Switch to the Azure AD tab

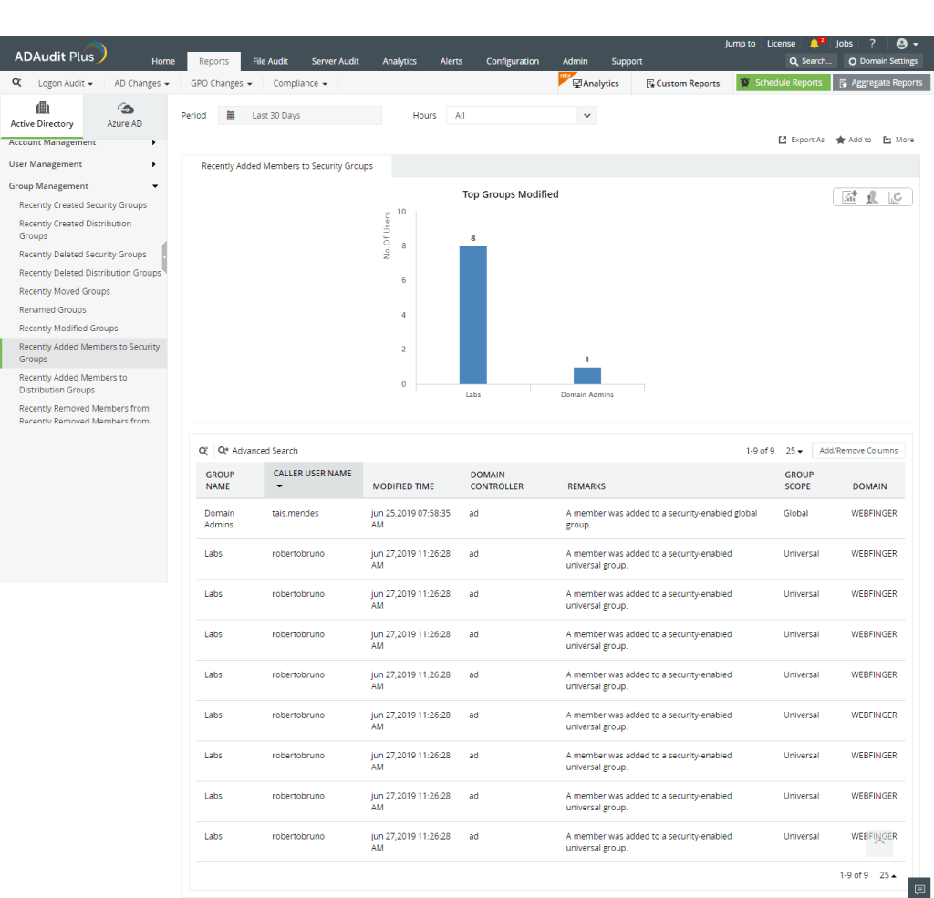point(125,115)
